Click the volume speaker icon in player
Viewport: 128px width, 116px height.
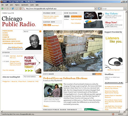[120, 83]
